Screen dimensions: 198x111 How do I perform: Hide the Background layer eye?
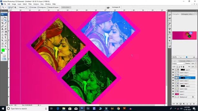pyautogui.click(x=173, y=97)
